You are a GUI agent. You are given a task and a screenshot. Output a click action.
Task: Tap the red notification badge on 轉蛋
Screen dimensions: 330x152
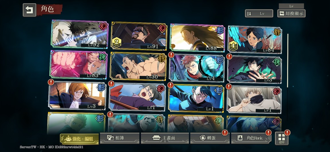tap(225, 133)
